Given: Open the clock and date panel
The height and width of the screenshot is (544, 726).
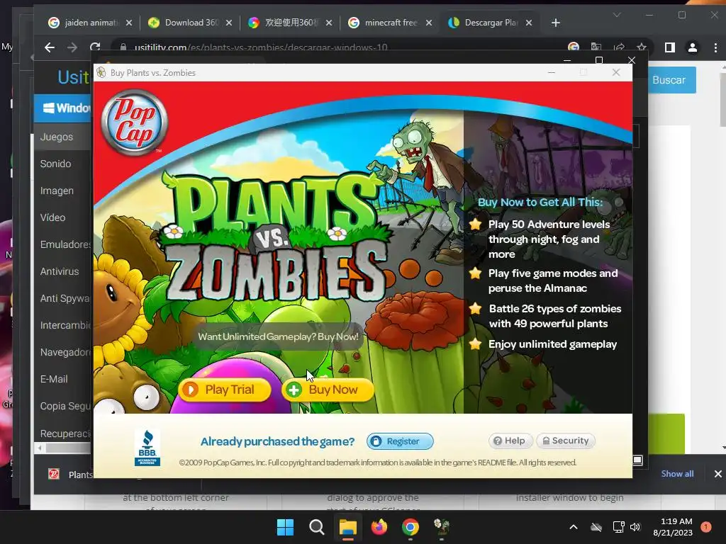Looking at the screenshot, I should tap(673, 527).
